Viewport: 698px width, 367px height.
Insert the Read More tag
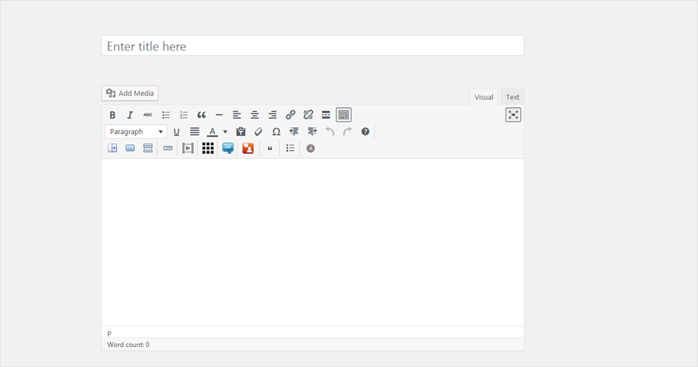[326, 115]
